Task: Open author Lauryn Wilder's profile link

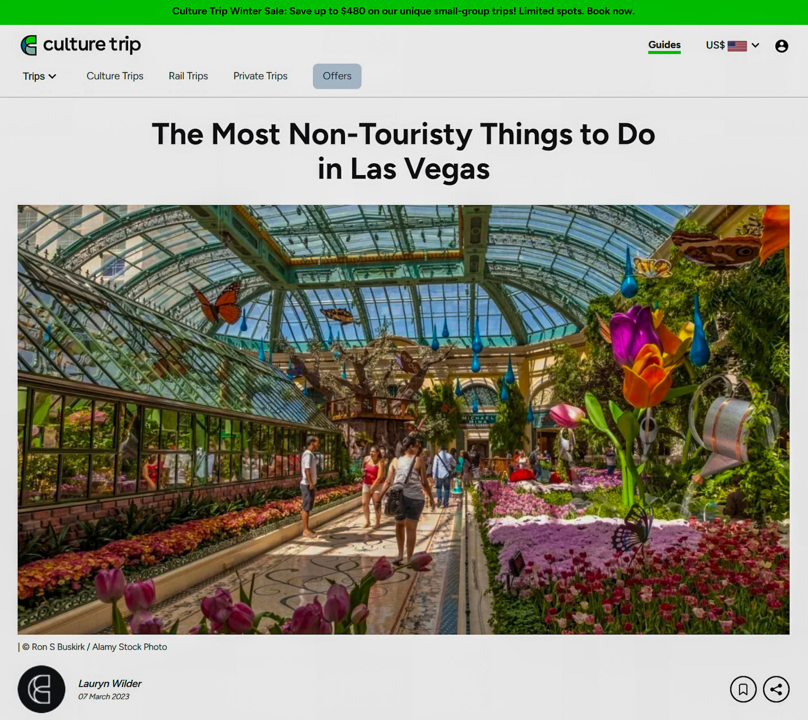Action: pyautogui.click(x=110, y=683)
